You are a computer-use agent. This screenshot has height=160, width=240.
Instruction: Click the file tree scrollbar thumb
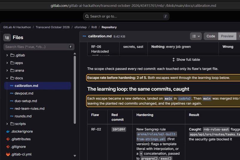pos(75,90)
